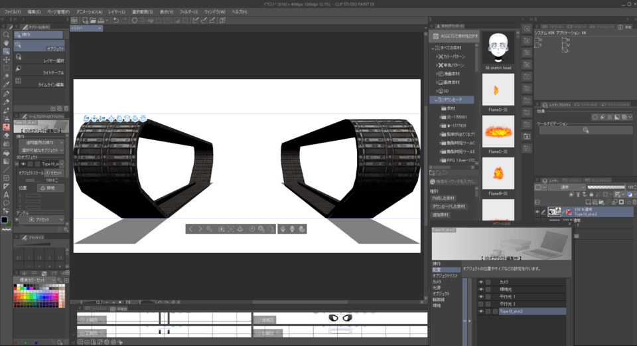637x346 pixels.
Task: Toggle visibility of 環境光 in object list
Action: pos(481,290)
